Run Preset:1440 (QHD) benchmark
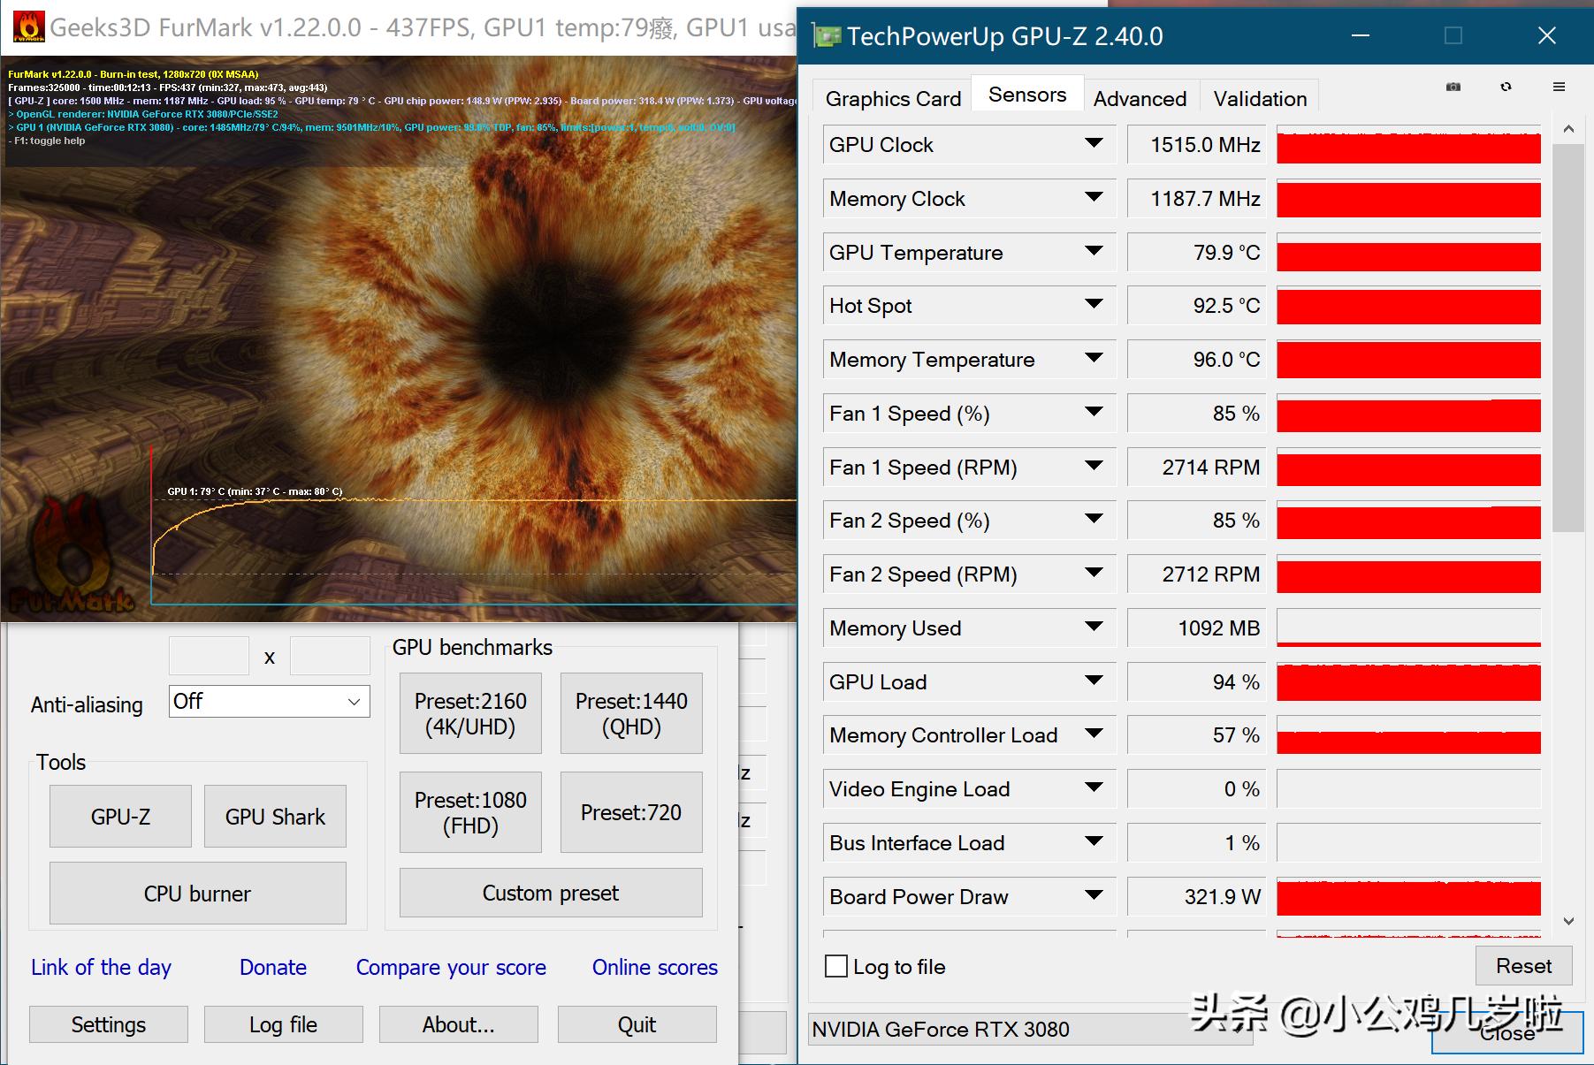Screen dimensions: 1594x1065 [631, 713]
